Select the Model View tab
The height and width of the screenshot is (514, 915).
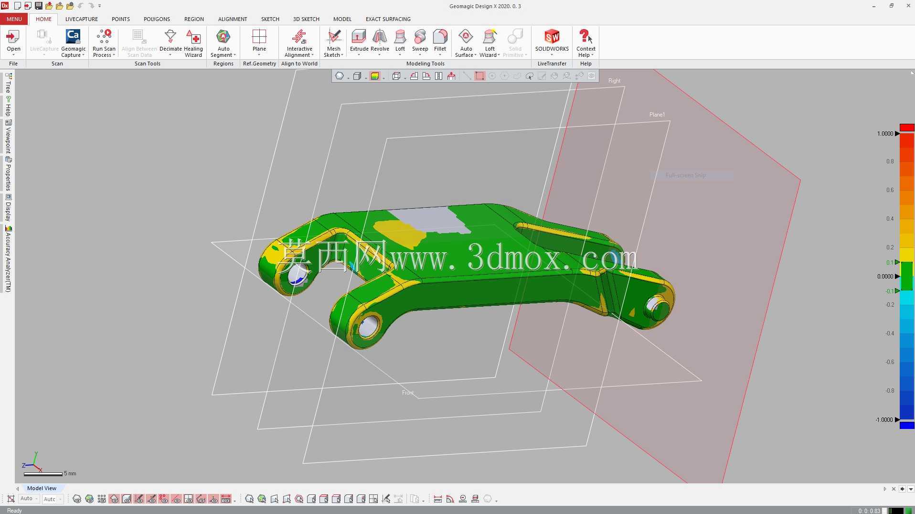click(x=42, y=488)
